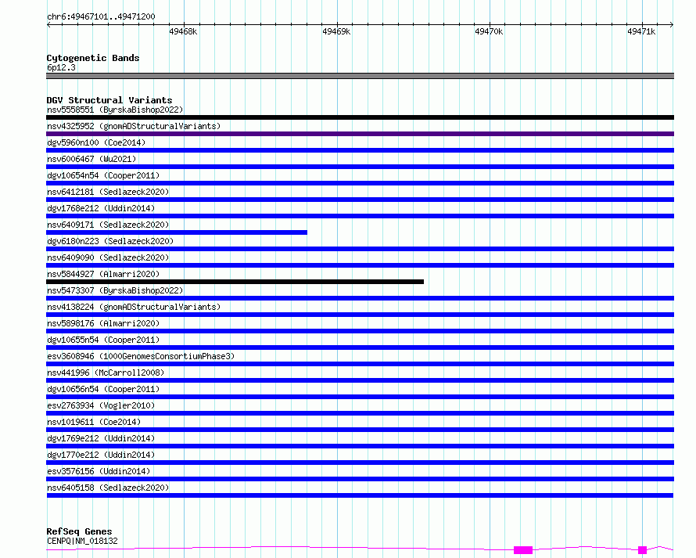Click the blue bar under nsv5473307

pyautogui.click(x=360, y=298)
